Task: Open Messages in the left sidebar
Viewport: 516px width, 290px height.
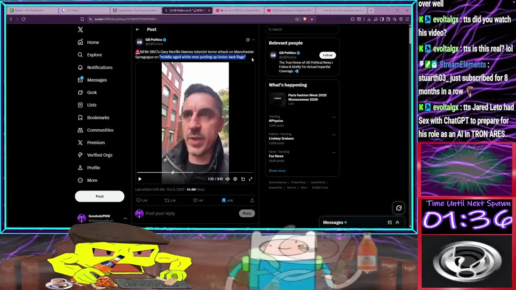Action: point(92,80)
